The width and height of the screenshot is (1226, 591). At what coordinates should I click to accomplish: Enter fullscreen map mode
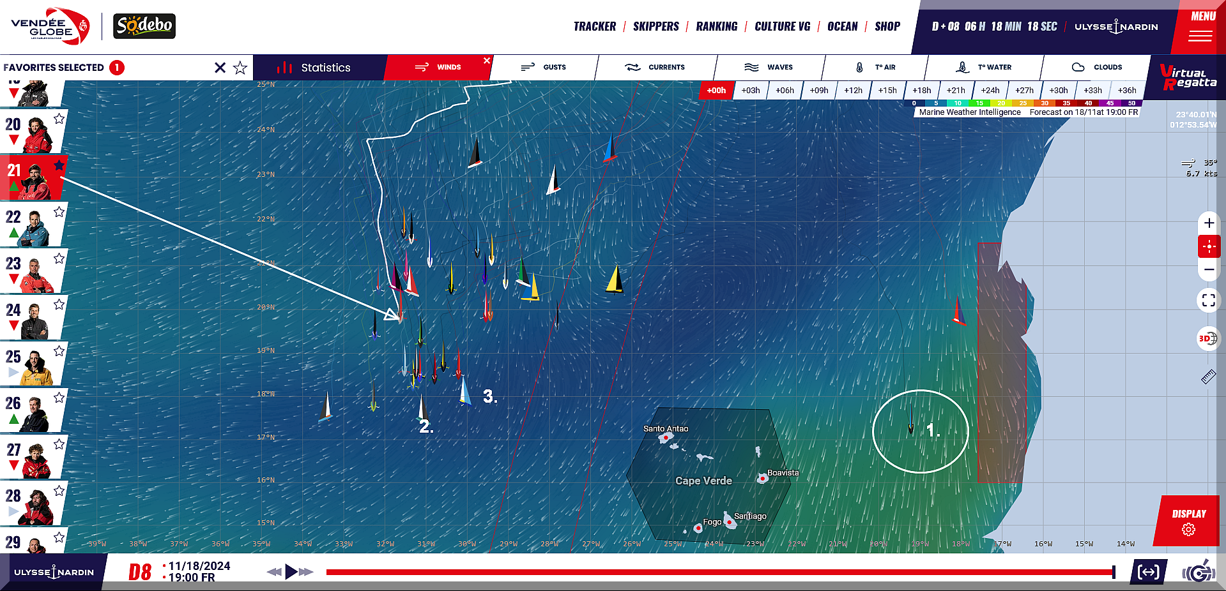point(1209,300)
